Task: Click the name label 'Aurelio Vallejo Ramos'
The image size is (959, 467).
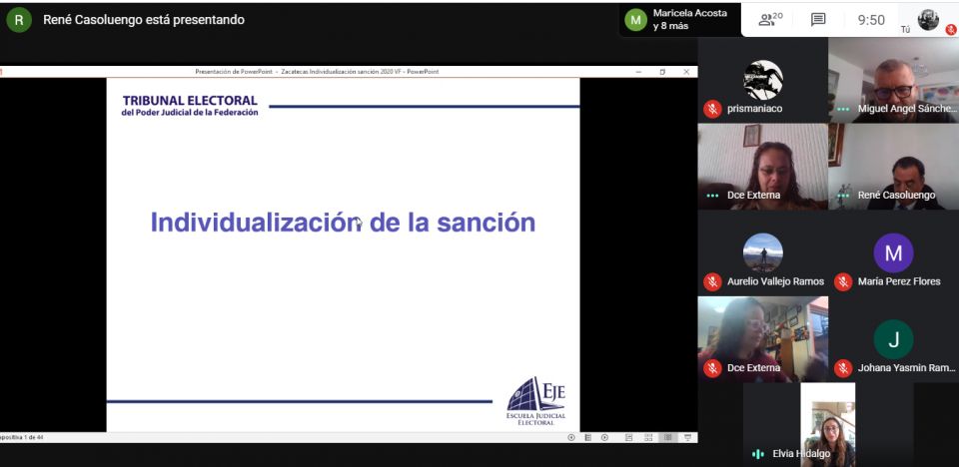Action: 775,281
